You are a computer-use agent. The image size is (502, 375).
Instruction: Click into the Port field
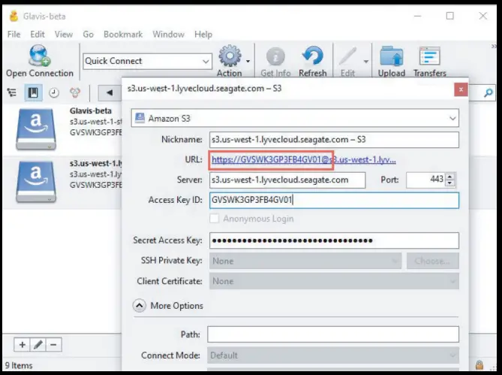point(425,180)
